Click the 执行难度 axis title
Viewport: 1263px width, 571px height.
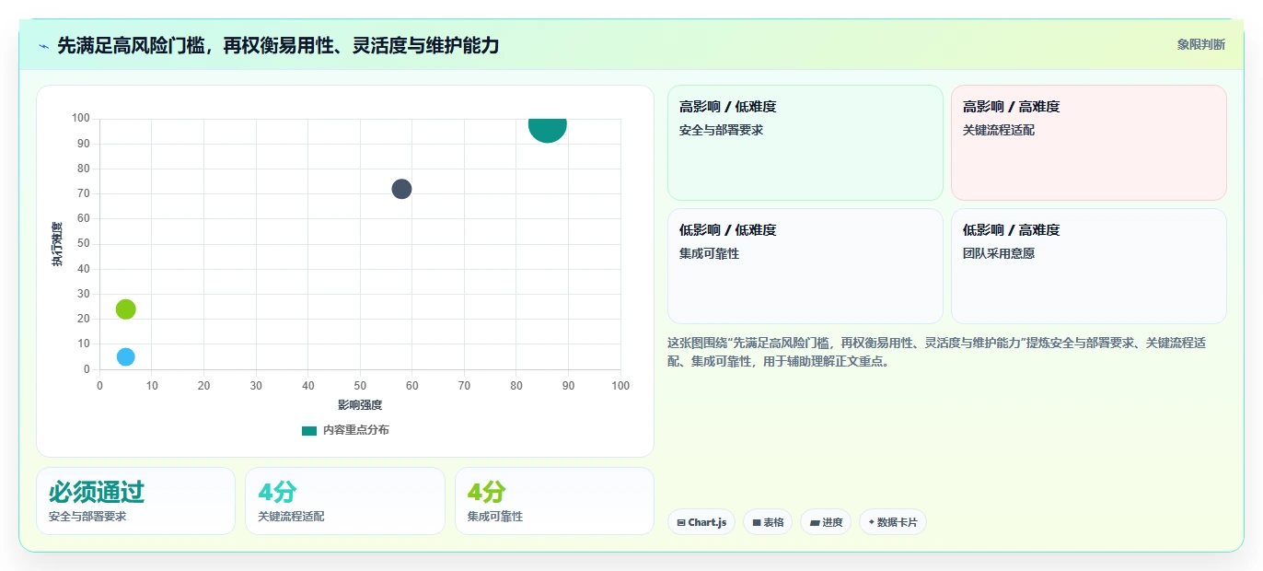(x=57, y=244)
